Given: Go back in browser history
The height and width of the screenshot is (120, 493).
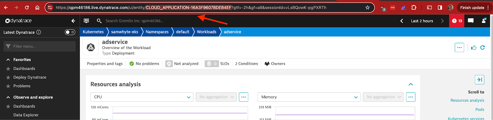Looking at the screenshot, I should click(6, 8).
